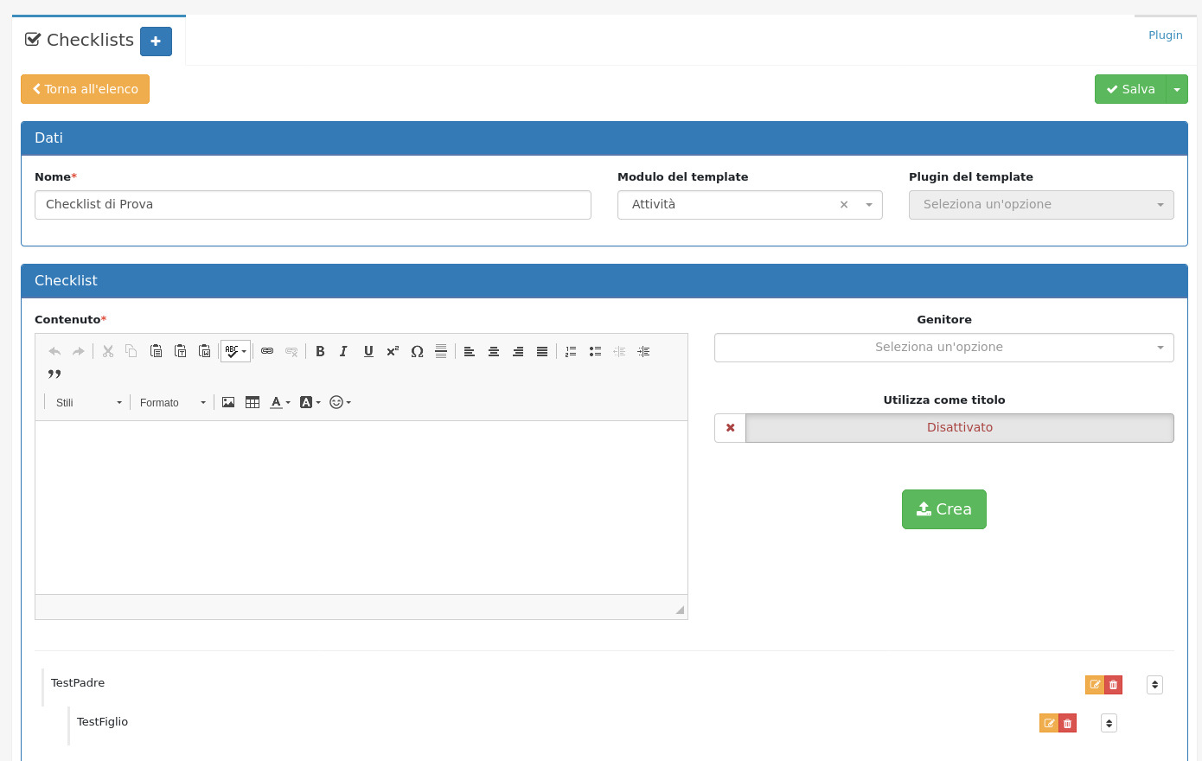The height and width of the screenshot is (761, 1202).
Task: Align text right
Action: pyautogui.click(x=518, y=351)
